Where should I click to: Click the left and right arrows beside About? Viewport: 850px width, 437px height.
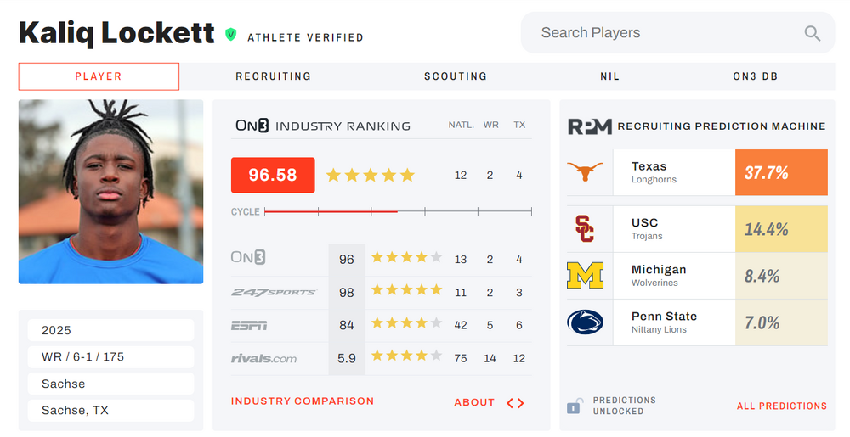pos(515,403)
